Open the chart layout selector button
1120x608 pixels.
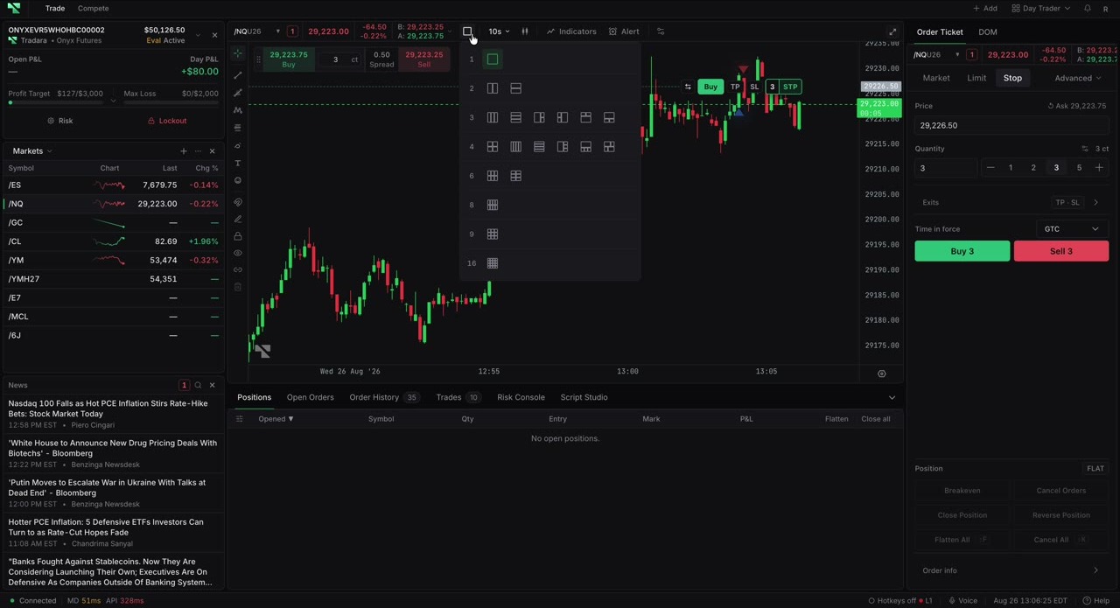point(467,31)
